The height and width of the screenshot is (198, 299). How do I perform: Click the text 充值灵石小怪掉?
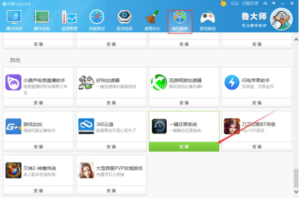pyautogui.click(x=110, y=175)
